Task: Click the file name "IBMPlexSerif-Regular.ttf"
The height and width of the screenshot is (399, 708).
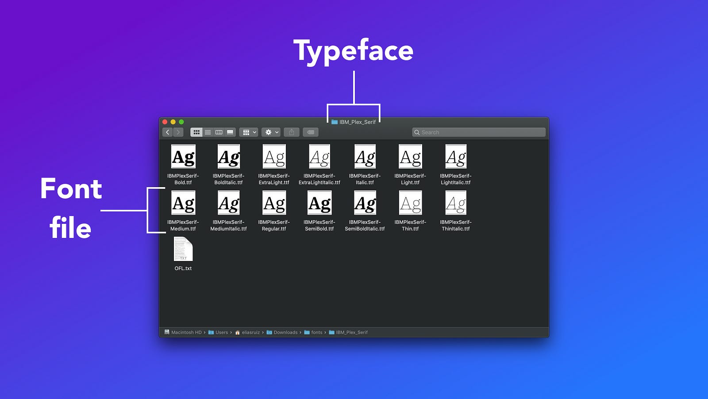Action: coord(274,226)
